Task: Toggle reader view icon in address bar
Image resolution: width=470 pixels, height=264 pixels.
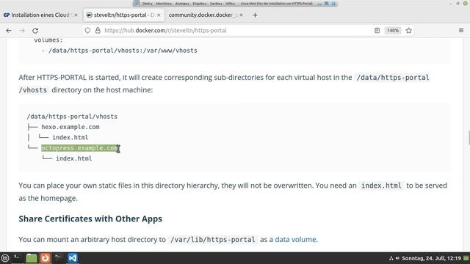Action: 377,31
